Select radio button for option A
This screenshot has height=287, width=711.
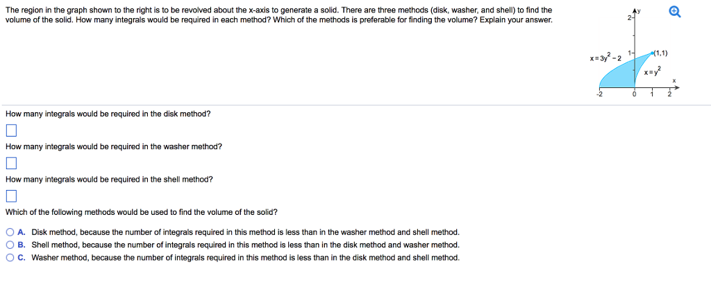(x=10, y=233)
